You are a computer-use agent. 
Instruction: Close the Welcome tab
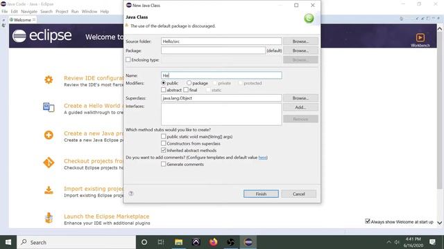click(x=34, y=19)
